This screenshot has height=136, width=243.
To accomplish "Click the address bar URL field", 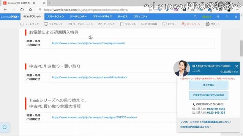I will (x=86, y=10).
